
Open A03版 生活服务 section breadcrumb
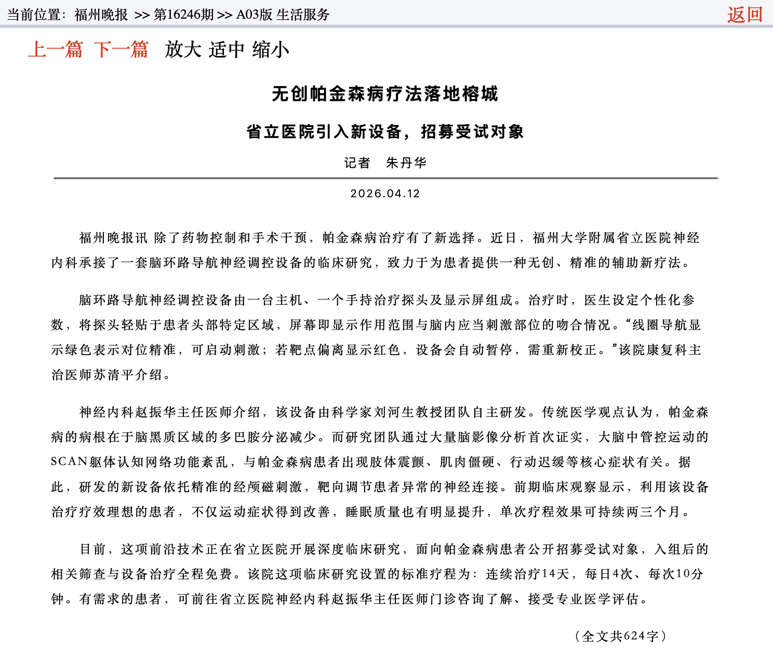(x=283, y=15)
